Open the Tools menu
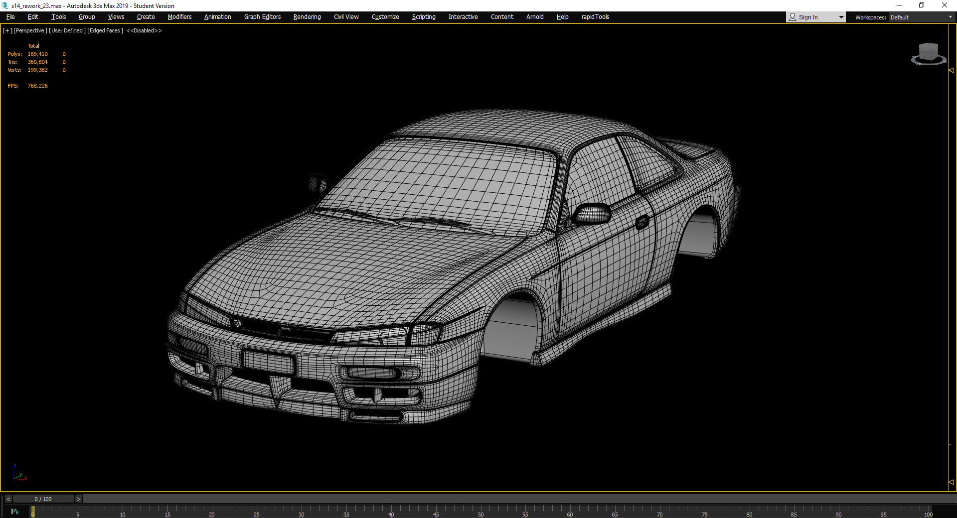The image size is (957, 518). [x=59, y=17]
